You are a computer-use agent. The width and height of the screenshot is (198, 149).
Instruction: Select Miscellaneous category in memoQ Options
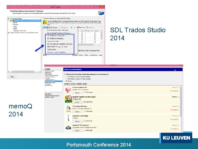pyautogui.click(x=48, y=86)
